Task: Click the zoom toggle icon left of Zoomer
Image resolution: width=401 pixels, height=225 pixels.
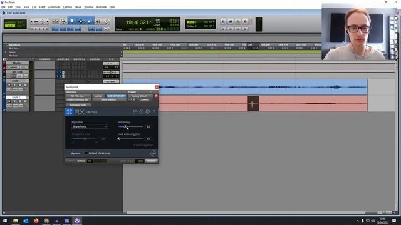Action: coord(55,22)
